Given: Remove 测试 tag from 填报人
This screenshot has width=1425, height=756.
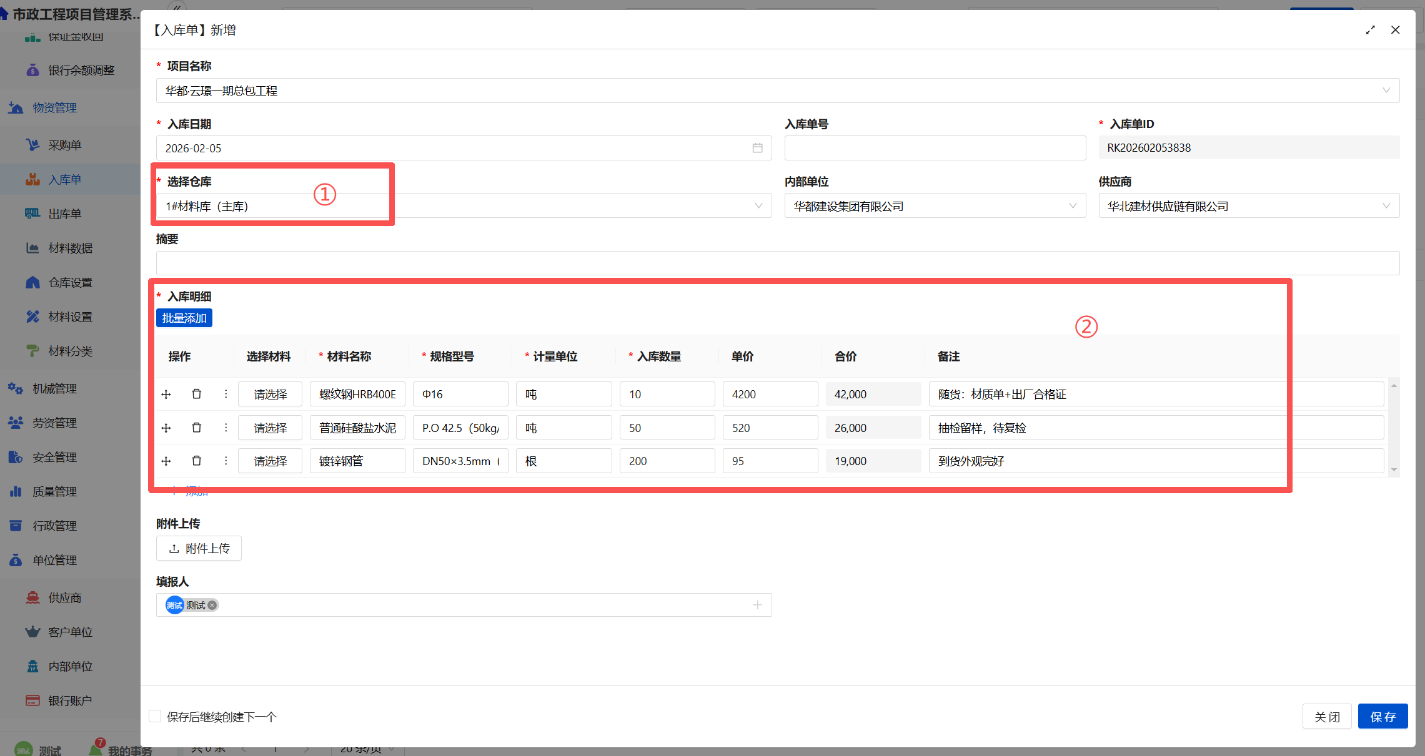Looking at the screenshot, I should [x=212, y=605].
